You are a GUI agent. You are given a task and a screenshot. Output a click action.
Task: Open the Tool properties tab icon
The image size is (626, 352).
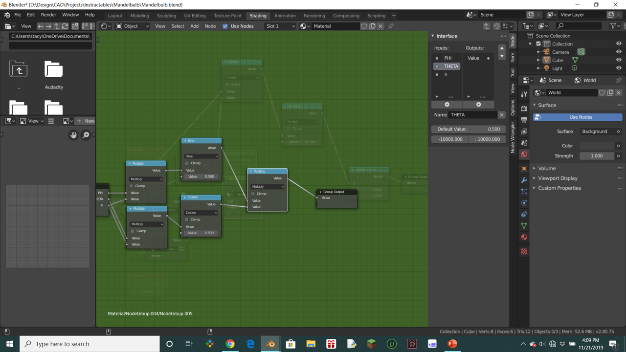pyautogui.click(x=524, y=94)
